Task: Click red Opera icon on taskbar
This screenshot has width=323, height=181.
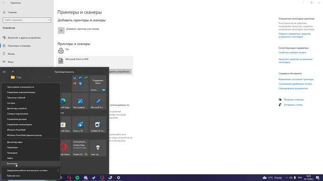Action: (69, 177)
